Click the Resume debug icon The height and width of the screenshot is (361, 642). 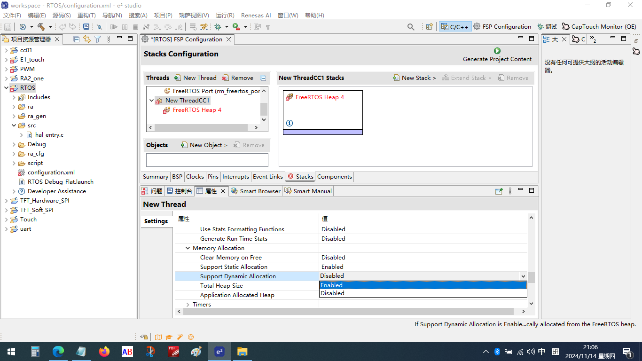point(114,27)
